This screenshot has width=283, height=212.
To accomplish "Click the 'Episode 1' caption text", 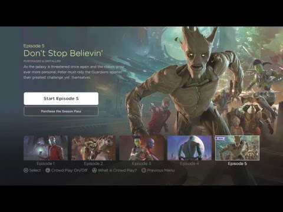I will coord(45,164).
